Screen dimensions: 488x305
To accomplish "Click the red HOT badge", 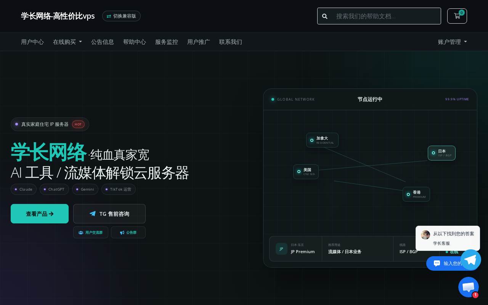I will pos(78,124).
